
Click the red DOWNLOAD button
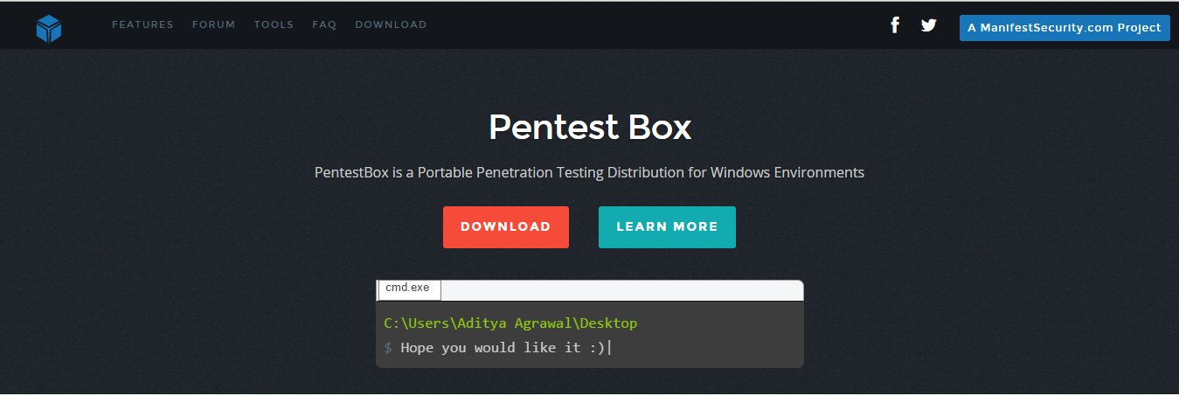coord(506,227)
